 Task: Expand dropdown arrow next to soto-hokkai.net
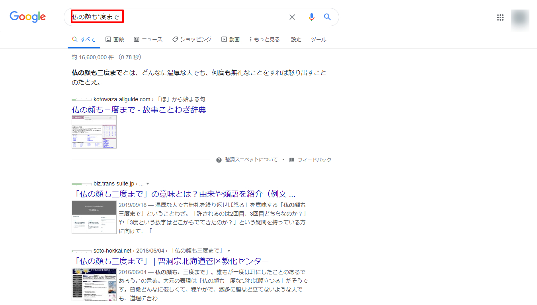click(229, 251)
